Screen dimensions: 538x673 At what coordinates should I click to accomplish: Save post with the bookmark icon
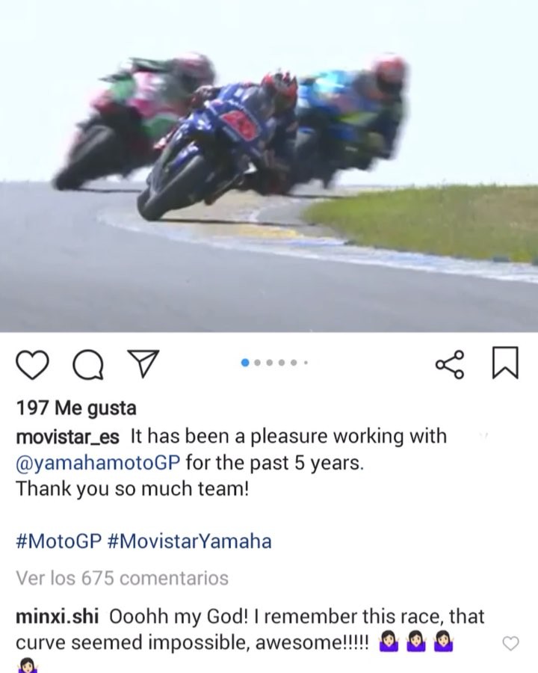[x=505, y=363]
